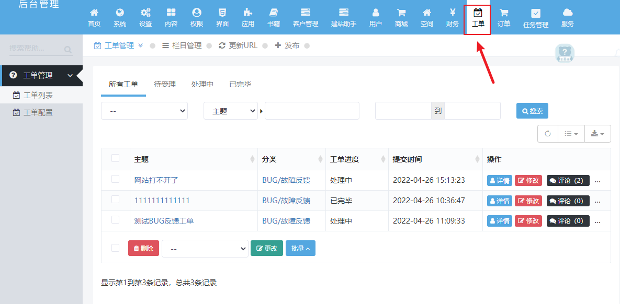Image resolution: width=620 pixels, height=304 pixels.
Task: Click 修改 for 1111111111111
Action: [528, 201]
